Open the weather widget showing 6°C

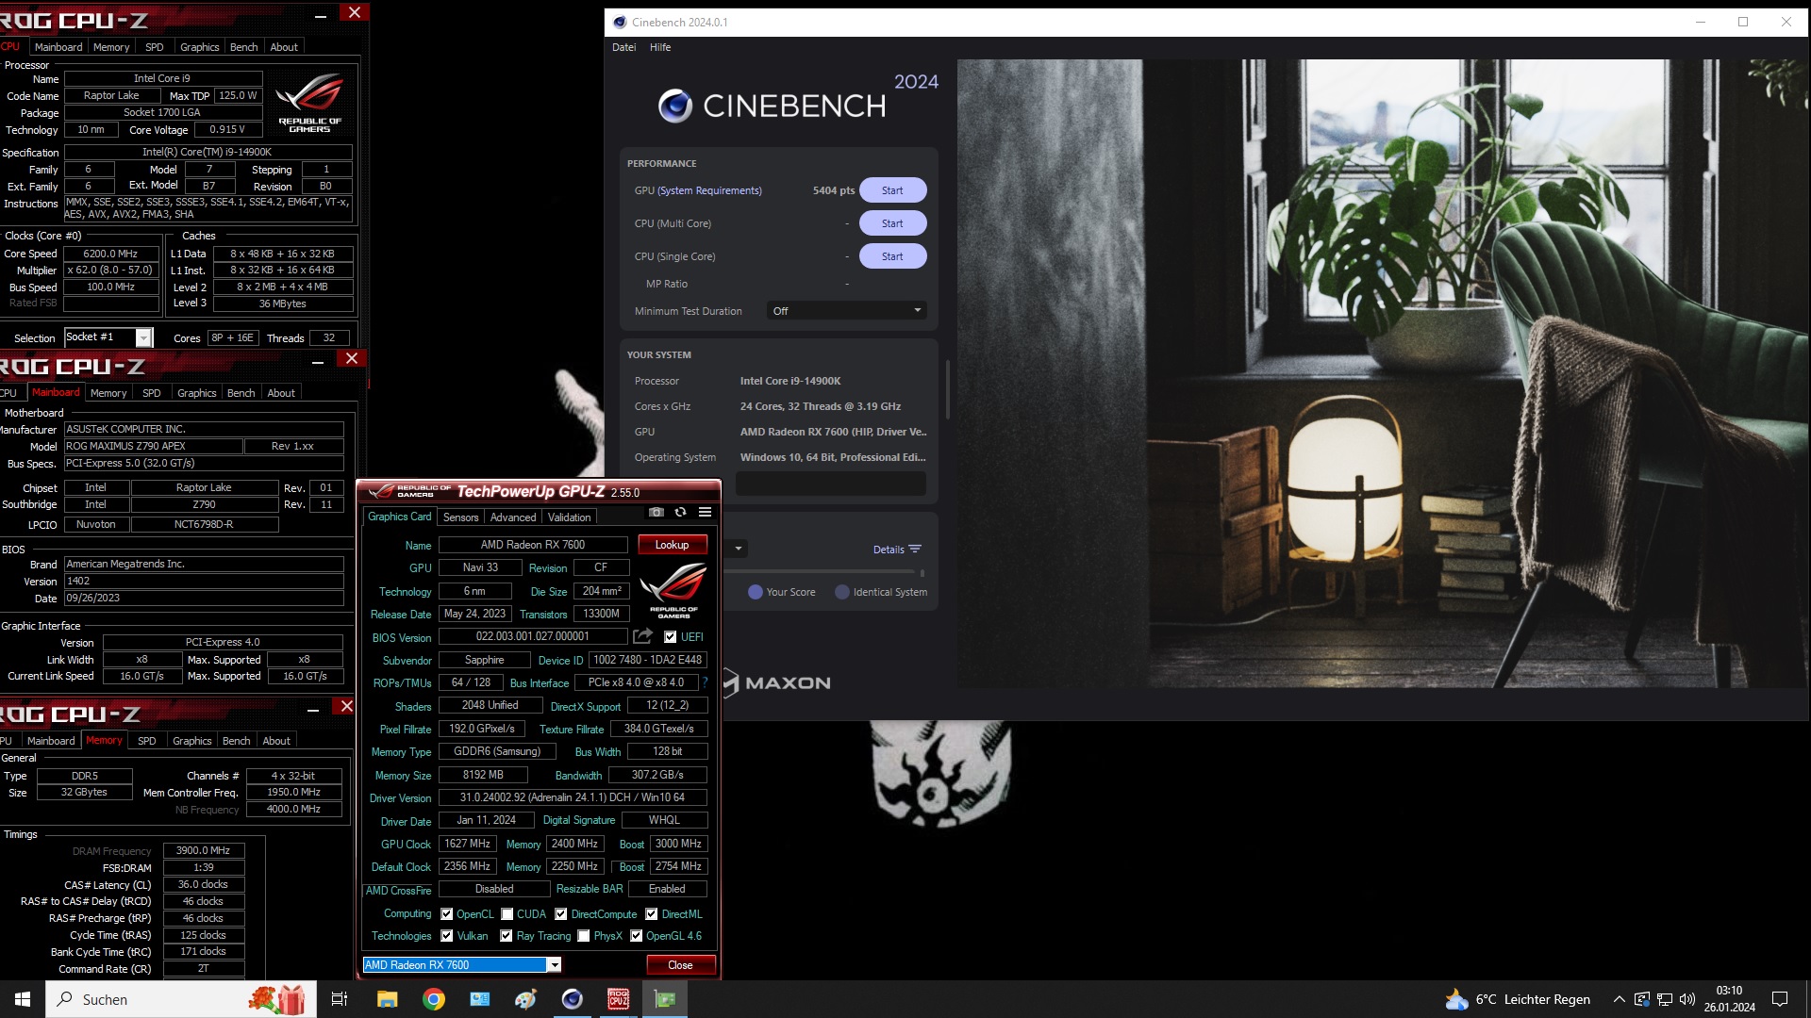1518,999
